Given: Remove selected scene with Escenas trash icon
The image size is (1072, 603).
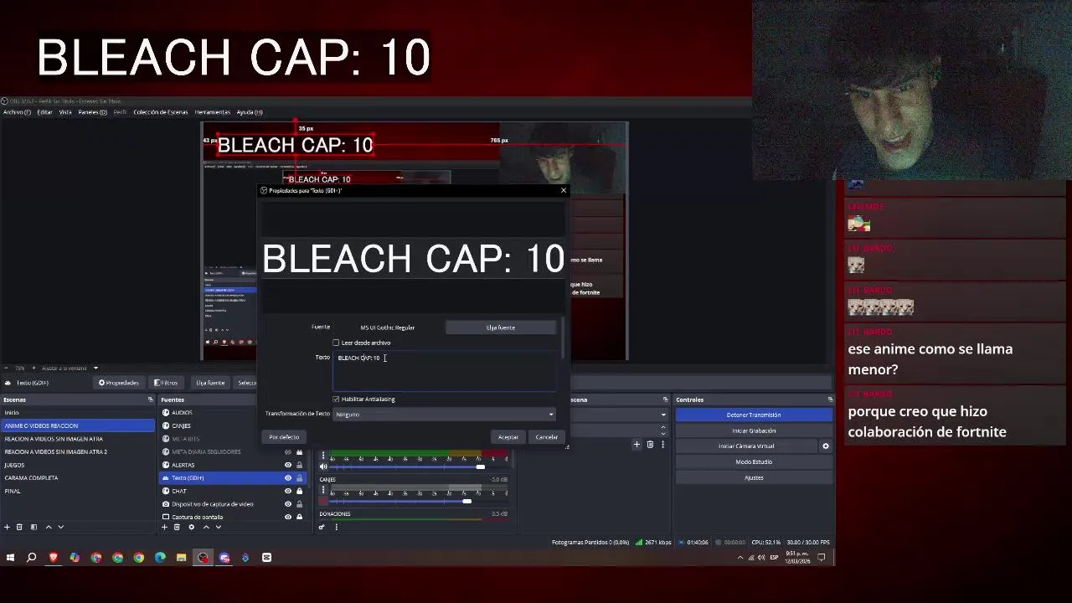Looking at the screenshot, I should (19, 527).
